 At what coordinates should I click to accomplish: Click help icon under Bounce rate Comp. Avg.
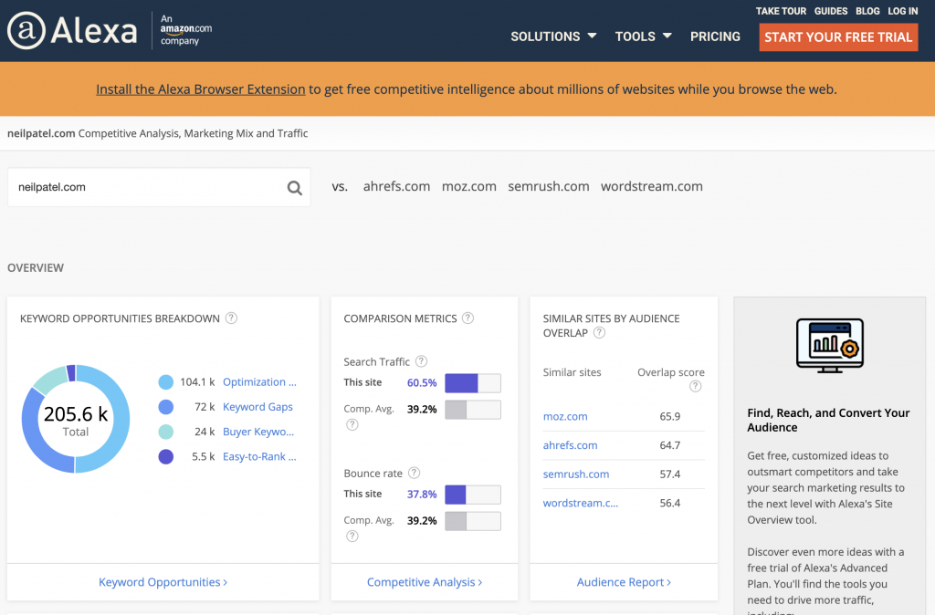click(x=352, y=537)
